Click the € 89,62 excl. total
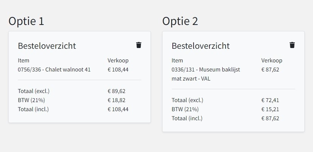Screen dimensions: 313x152 [116, 91]
